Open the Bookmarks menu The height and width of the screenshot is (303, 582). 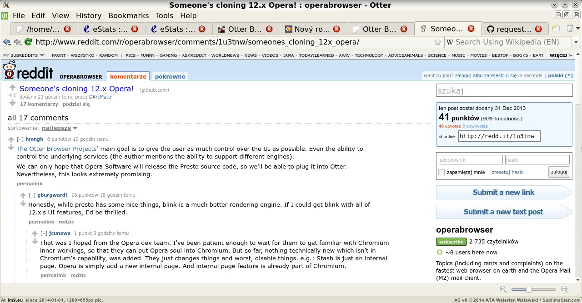point(129,16)
